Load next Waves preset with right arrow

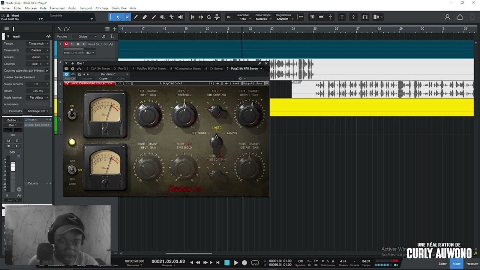point(226,83)
